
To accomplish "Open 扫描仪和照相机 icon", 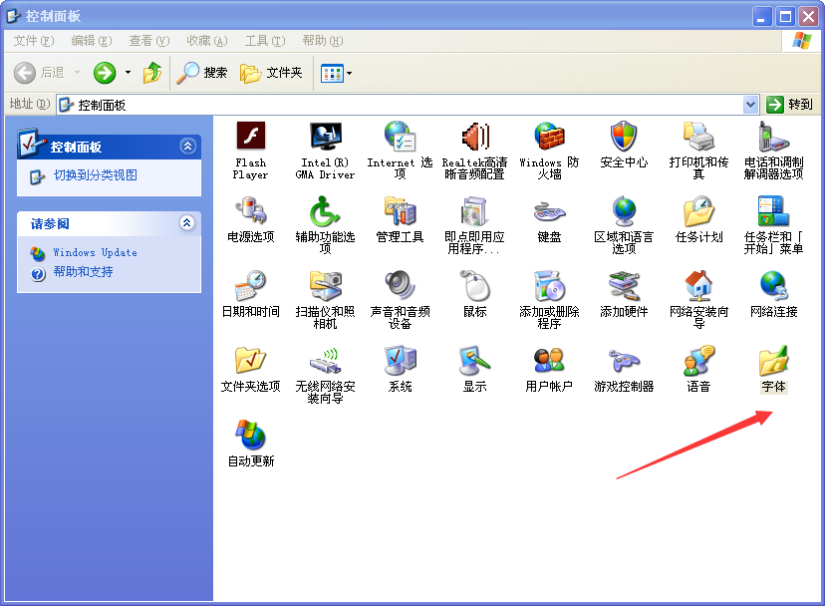I will click(x=325, y=285).
